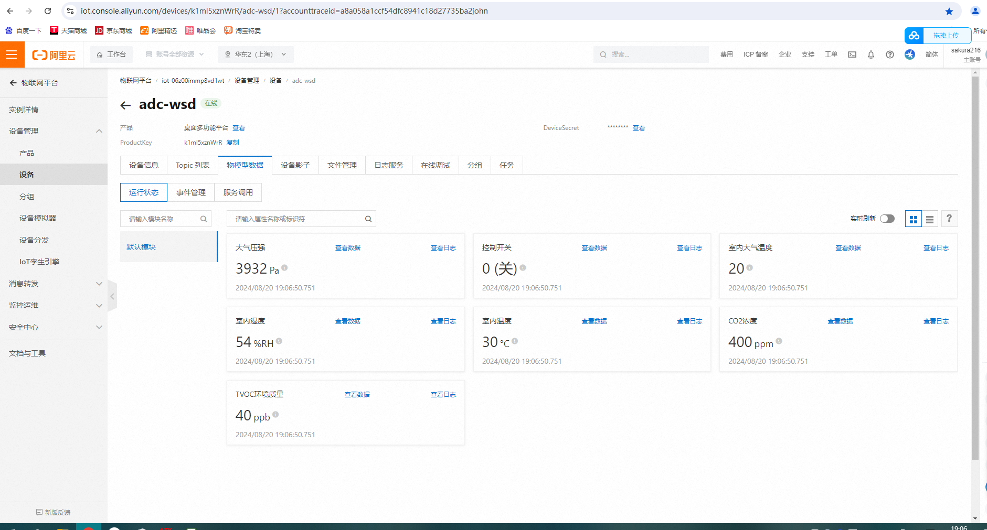Screen dimensions: 987x530
Task: Switch to list view
Action: (x=930, y=219)
